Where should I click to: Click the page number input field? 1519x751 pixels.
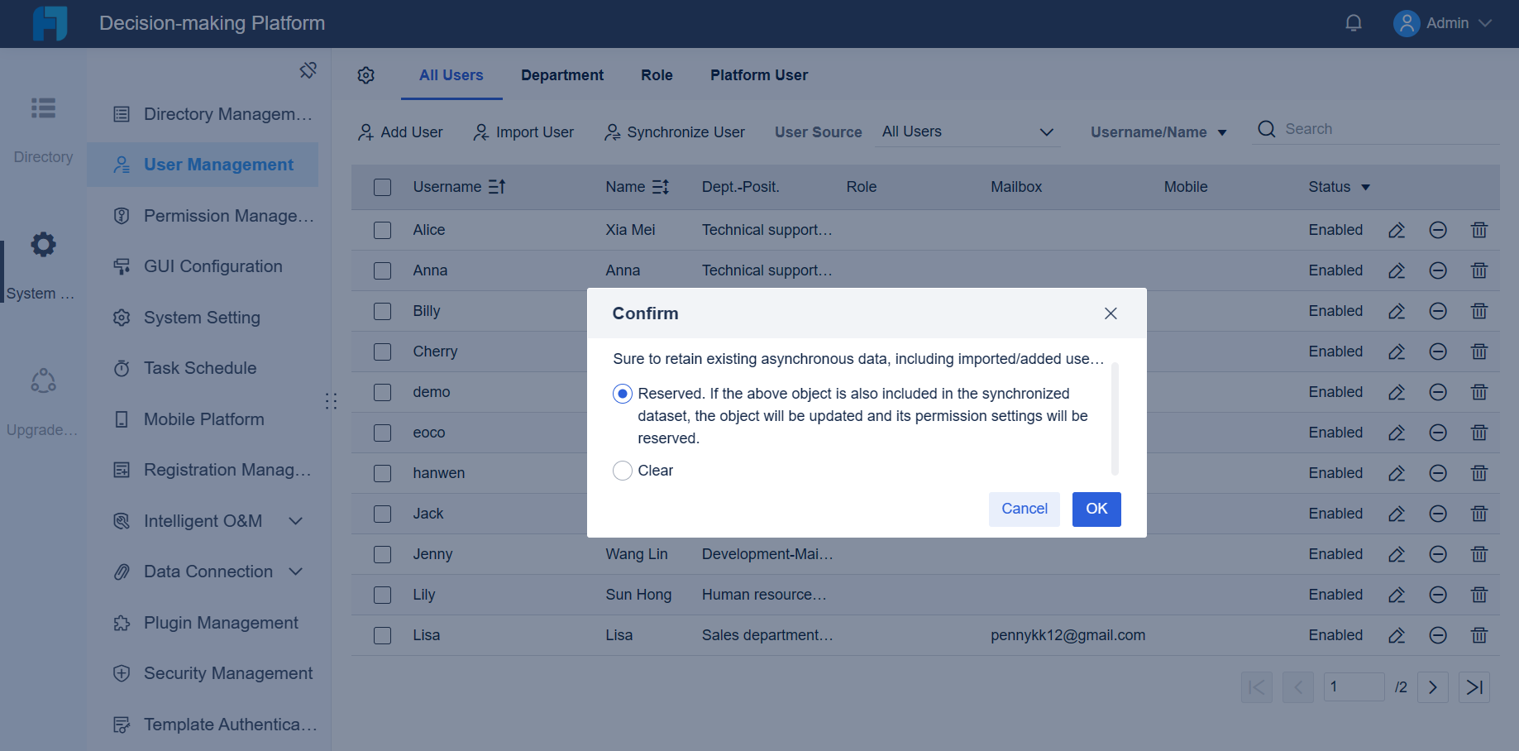pos(1354,687)
